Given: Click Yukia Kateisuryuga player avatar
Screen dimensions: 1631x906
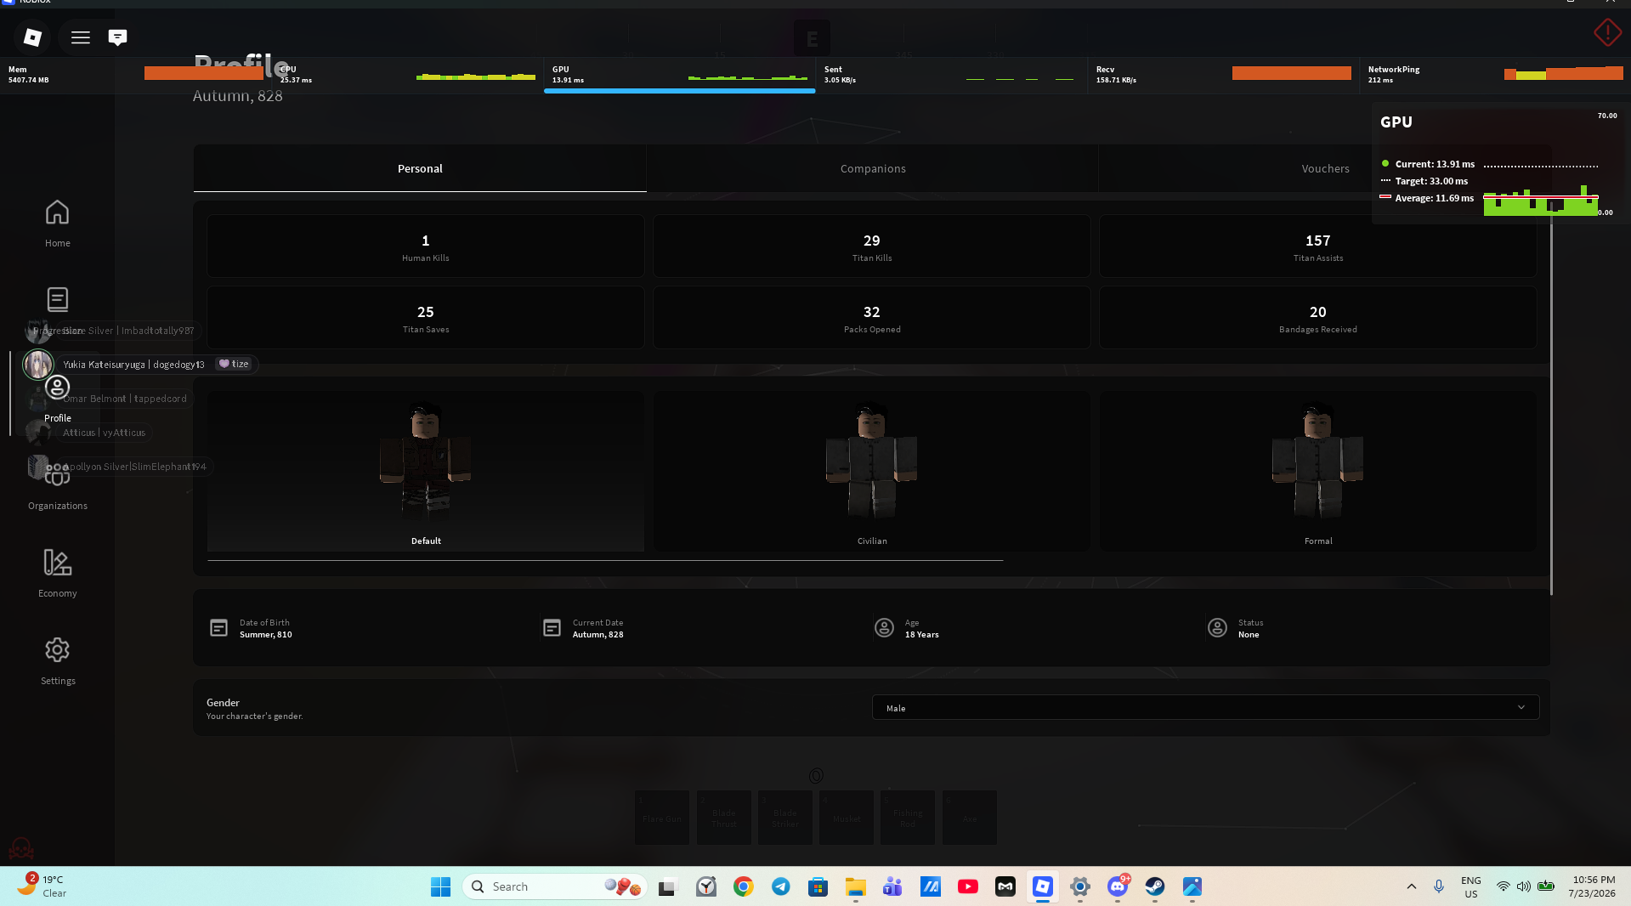Looking at the screenshot, I should coord(37,365).
